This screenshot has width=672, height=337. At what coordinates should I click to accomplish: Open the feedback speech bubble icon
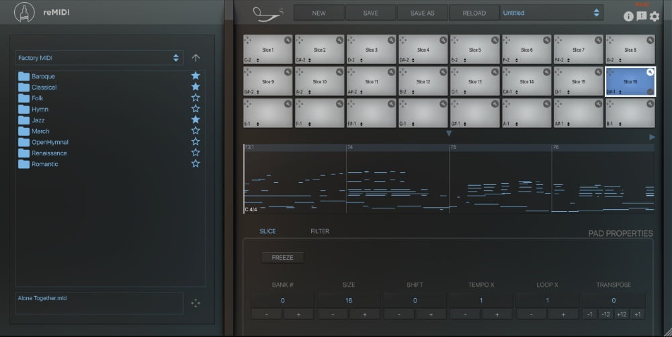coord(642,16)
